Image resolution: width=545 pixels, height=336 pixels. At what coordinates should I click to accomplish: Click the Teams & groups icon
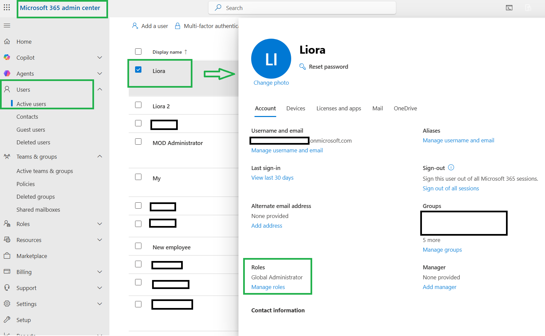click(7, 156)
